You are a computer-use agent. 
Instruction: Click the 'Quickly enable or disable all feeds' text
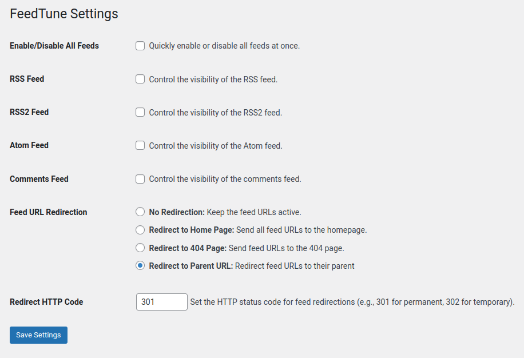(x=224, y=46)
